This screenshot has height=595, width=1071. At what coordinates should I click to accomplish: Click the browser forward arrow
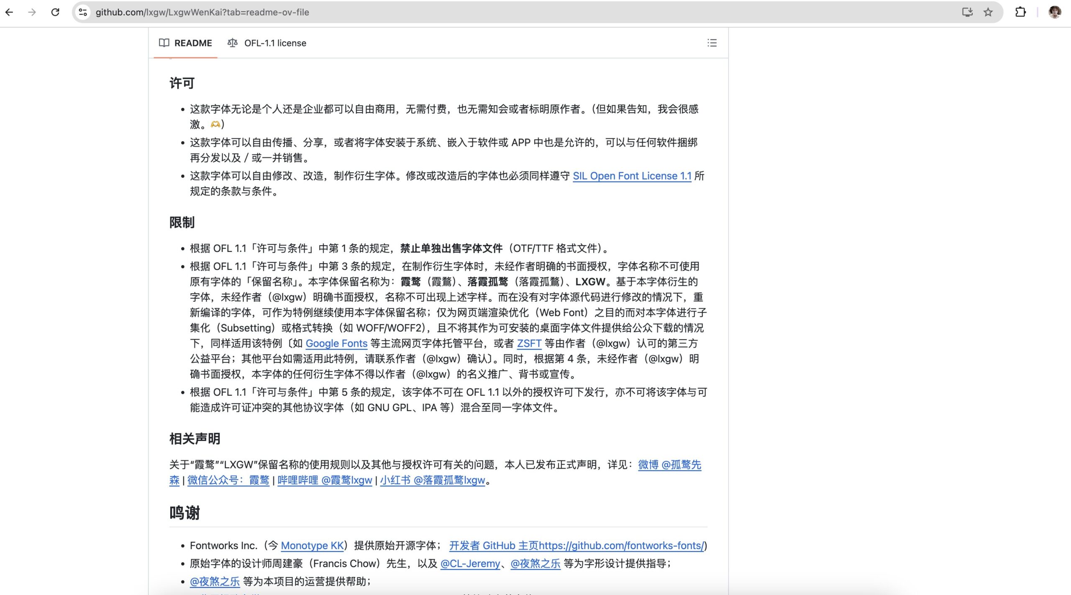(32, 12)
